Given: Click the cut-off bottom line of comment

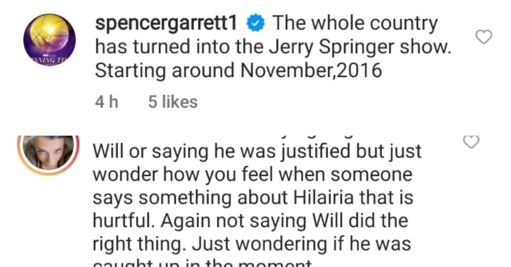Looking at the screenshot, I should [202, 264].
